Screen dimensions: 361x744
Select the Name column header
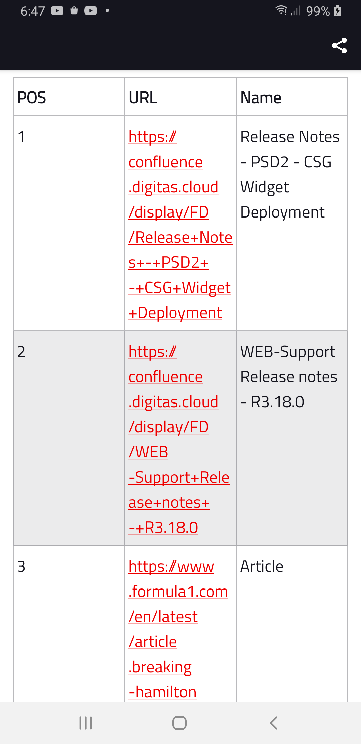pyautogui.click(x=260, y=97)
